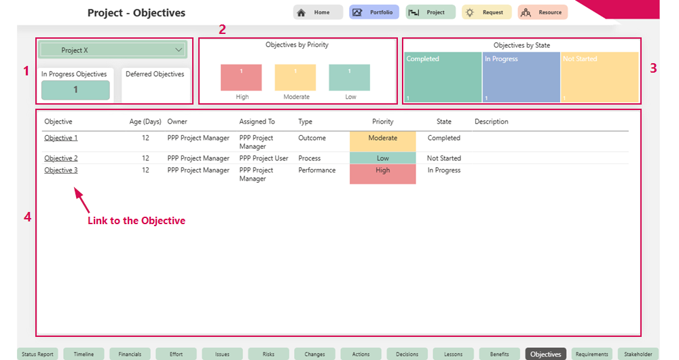Select the red High priority bar
Image resolution: width=679 pixels, height=360 pixels.
241,77
